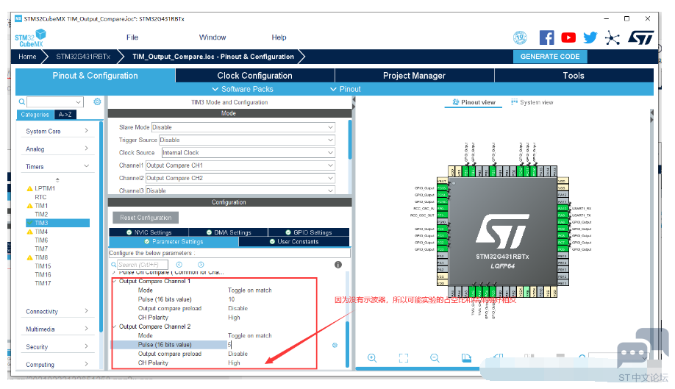The height and width of the screenshot is (389, 675).
Task: Click category panel vertical scrollbar
Action: tap(101, 226)
